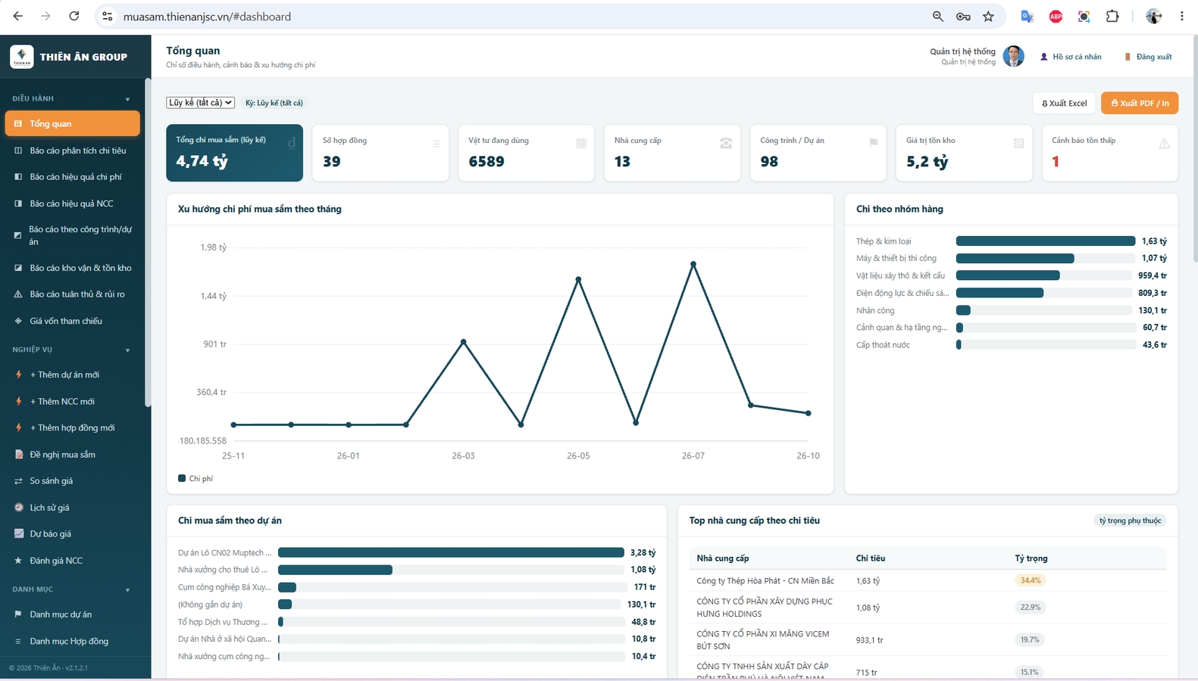Open Hồ sơ cá nhân link

click(1071, 57)
